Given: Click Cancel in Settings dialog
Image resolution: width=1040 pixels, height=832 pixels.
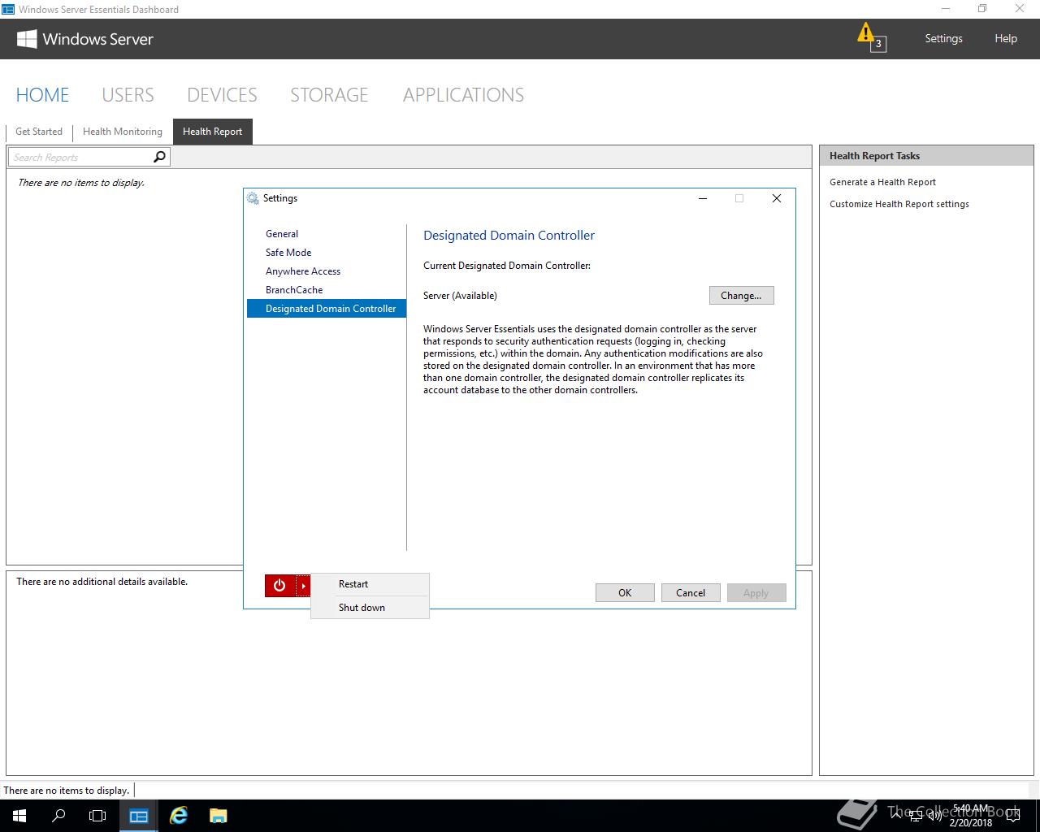Looking at the screenshot, I should (x=691, y=593).
